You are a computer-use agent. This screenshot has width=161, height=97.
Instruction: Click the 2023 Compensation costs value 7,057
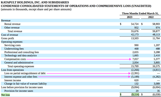135,59
